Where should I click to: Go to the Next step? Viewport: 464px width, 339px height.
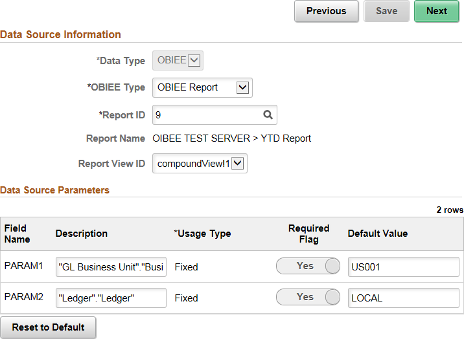pos(437,11)
